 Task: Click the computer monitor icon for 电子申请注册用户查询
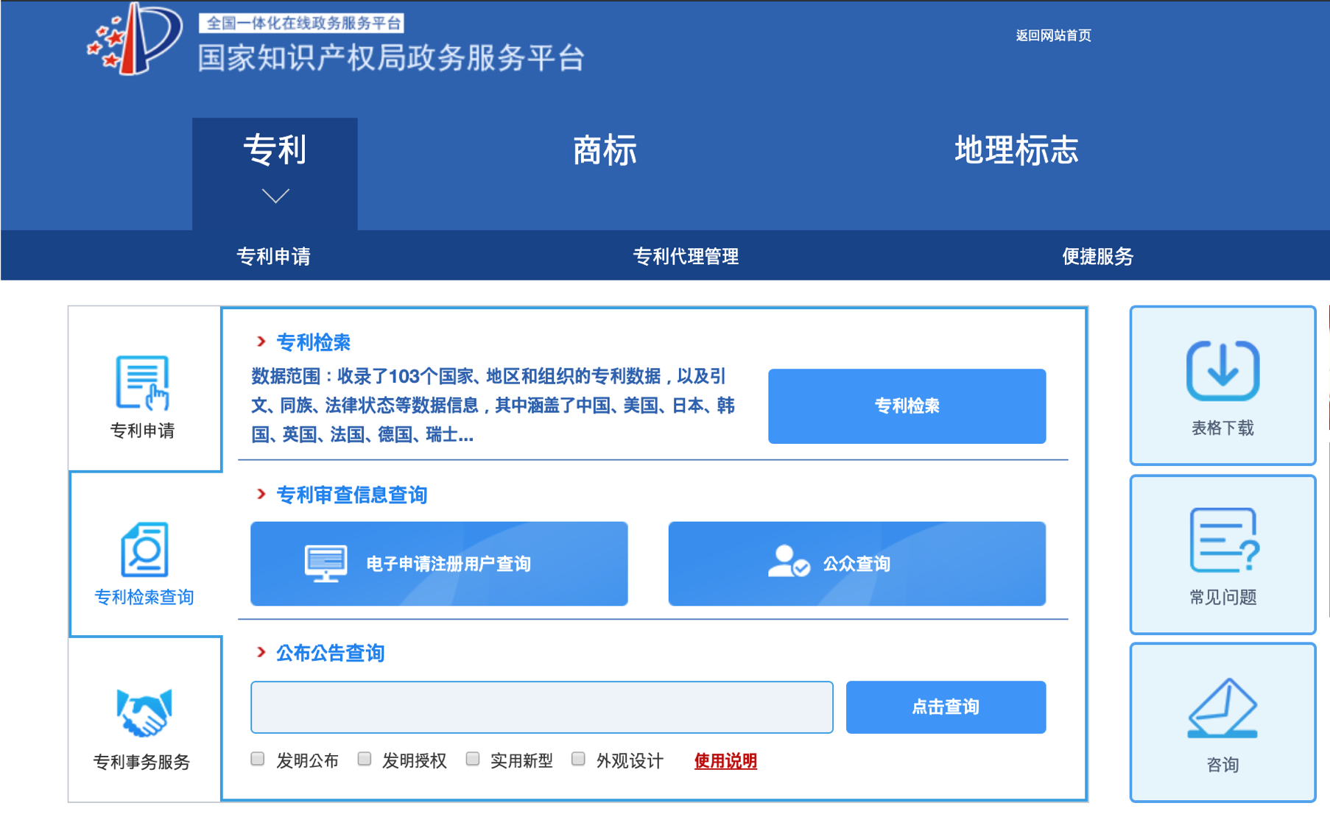point(326,564)
